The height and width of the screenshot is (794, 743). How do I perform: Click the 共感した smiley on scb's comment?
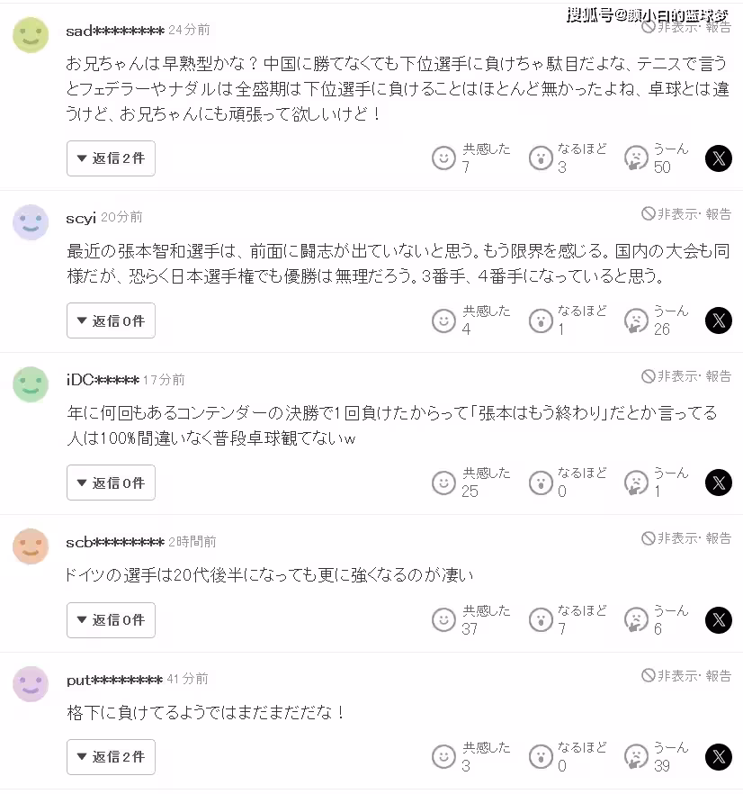tap(444, 619)
